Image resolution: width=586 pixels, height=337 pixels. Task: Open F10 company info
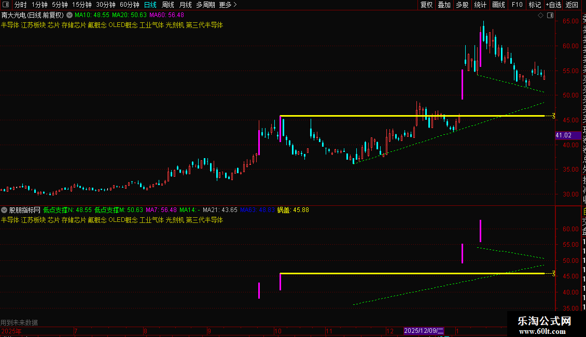[x=517, y=5]
